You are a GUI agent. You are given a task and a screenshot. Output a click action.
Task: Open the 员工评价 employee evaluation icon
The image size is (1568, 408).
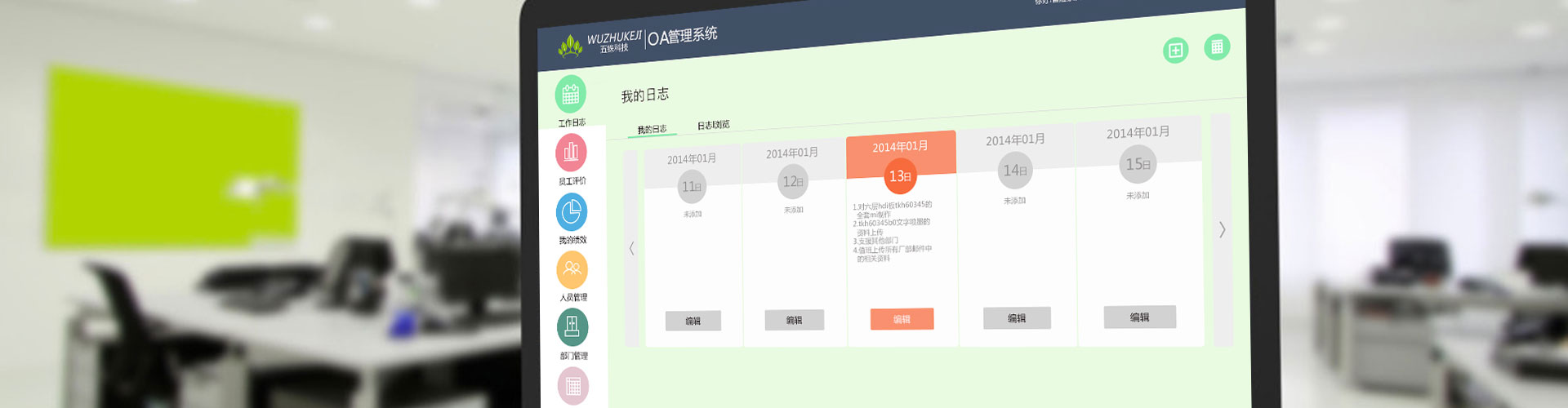[x=571, y=153]
